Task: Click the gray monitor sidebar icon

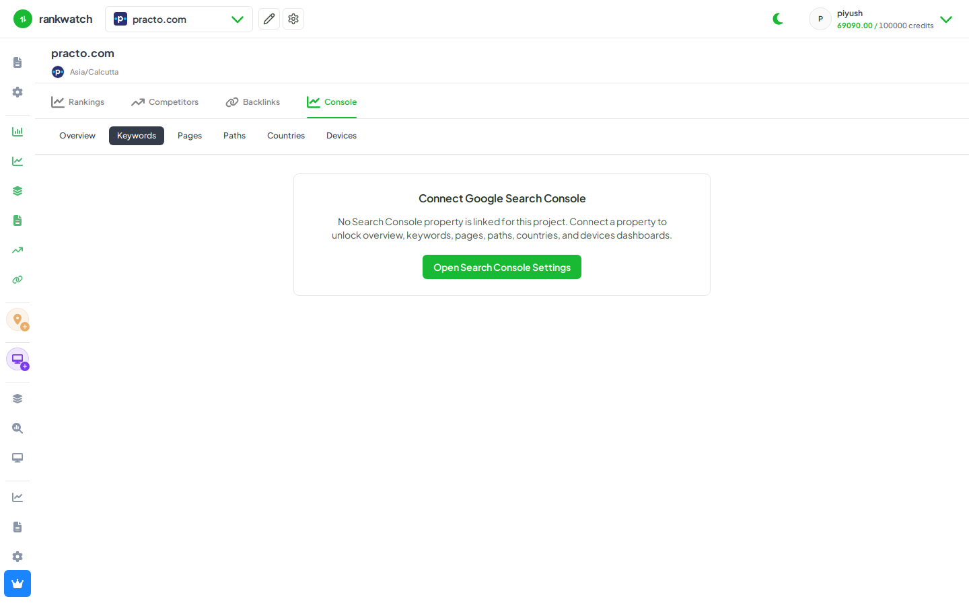Action: click(17, 458)
